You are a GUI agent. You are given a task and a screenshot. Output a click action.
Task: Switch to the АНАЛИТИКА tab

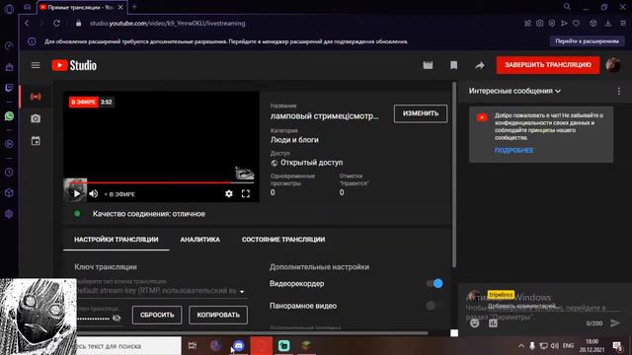click(199, 240)
